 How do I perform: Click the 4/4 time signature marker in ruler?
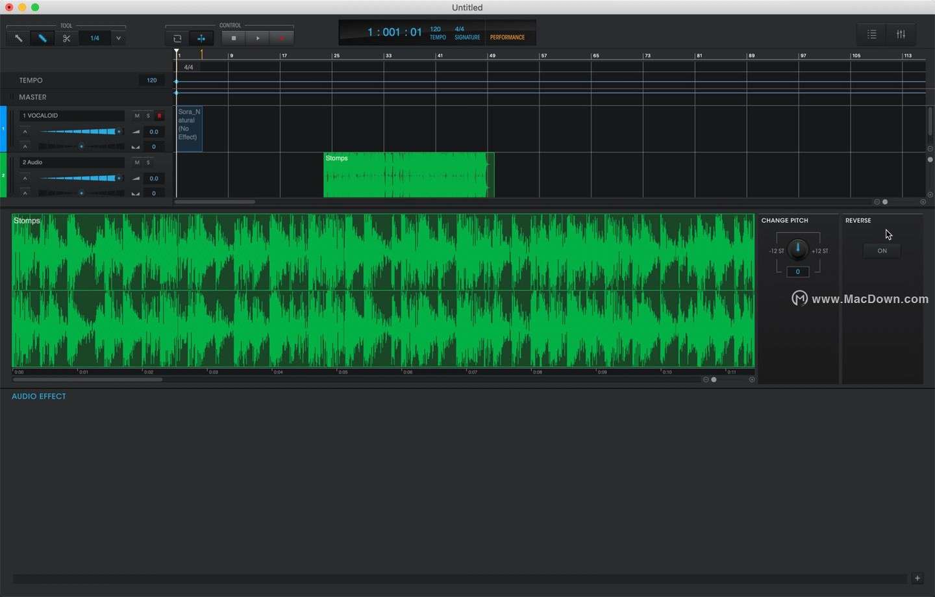pos(188,68)
